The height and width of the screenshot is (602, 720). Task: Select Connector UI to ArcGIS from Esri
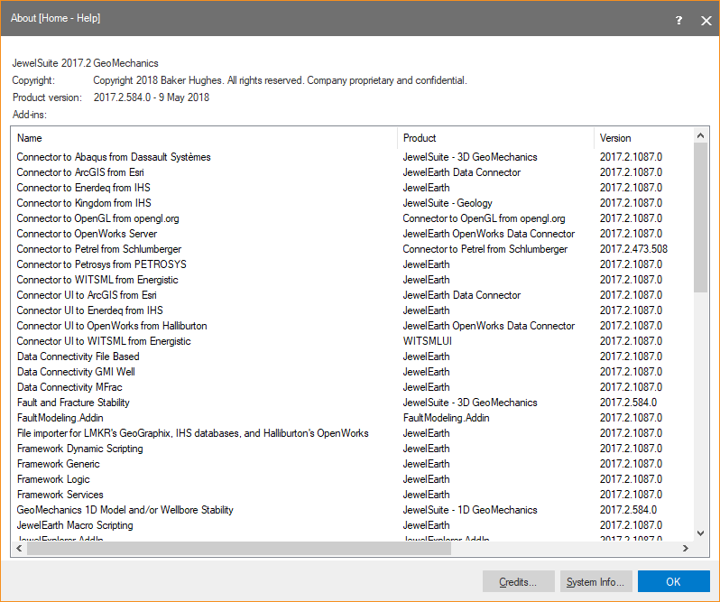pyautogui.click(x=87, y=295)
